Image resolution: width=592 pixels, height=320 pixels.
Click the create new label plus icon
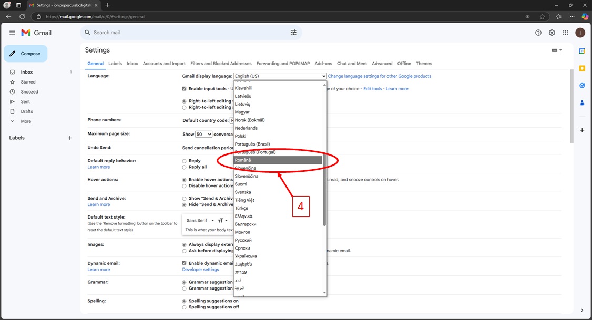click(69, 138)
